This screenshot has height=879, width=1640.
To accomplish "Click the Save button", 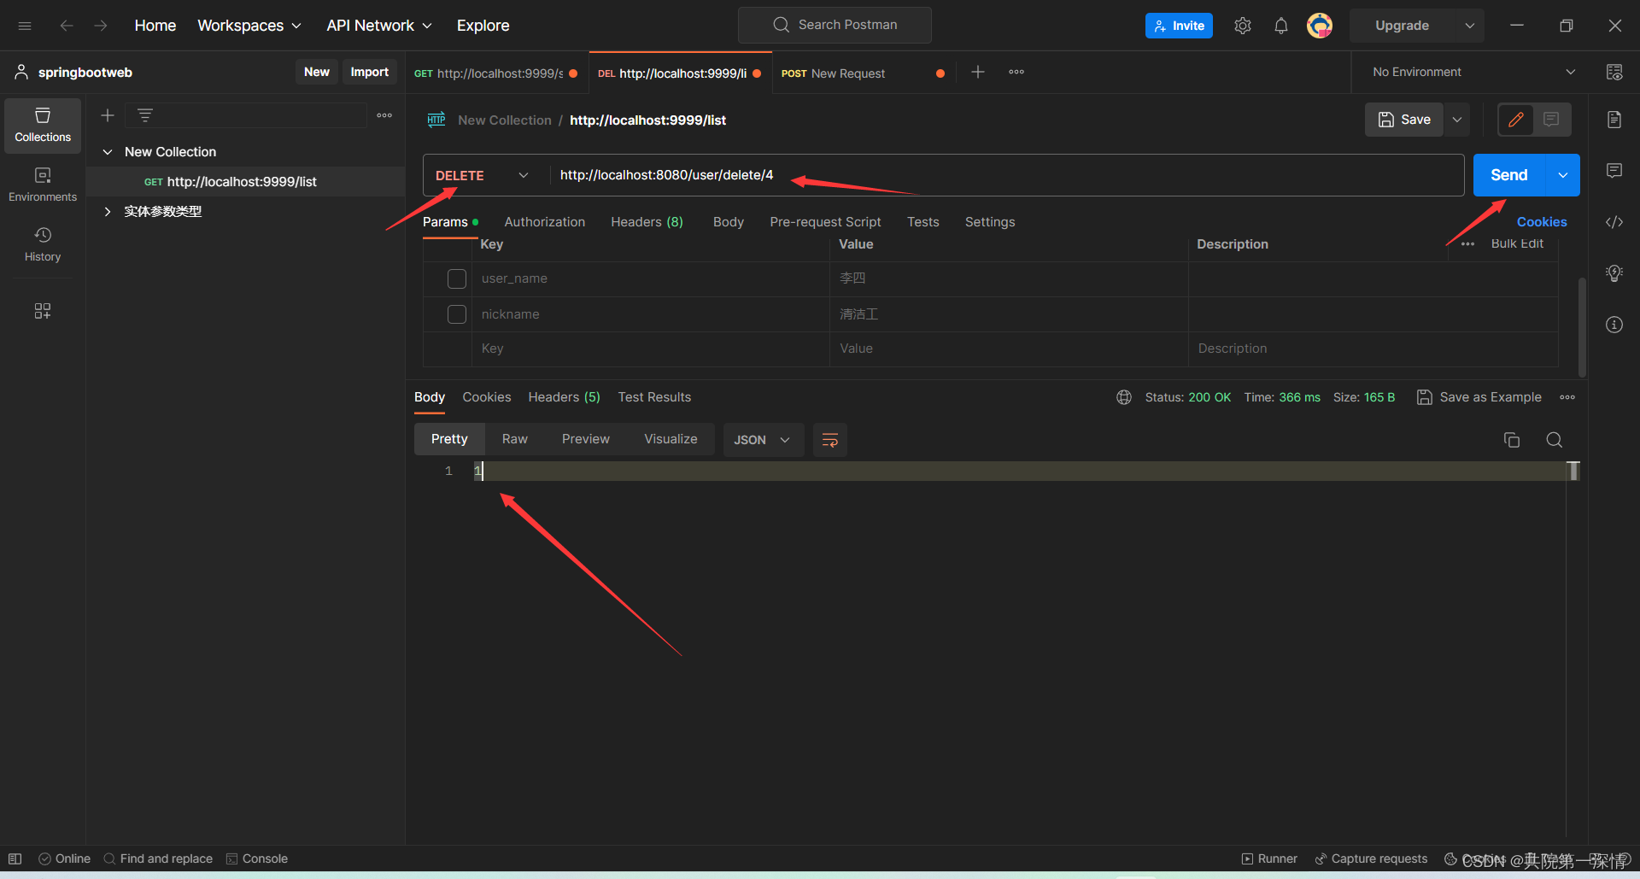I will pos(1404,120).
